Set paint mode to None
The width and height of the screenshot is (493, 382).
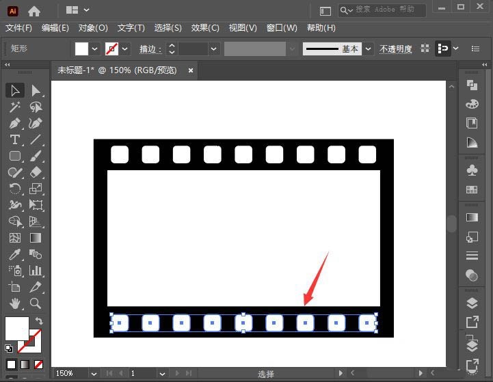38,364
